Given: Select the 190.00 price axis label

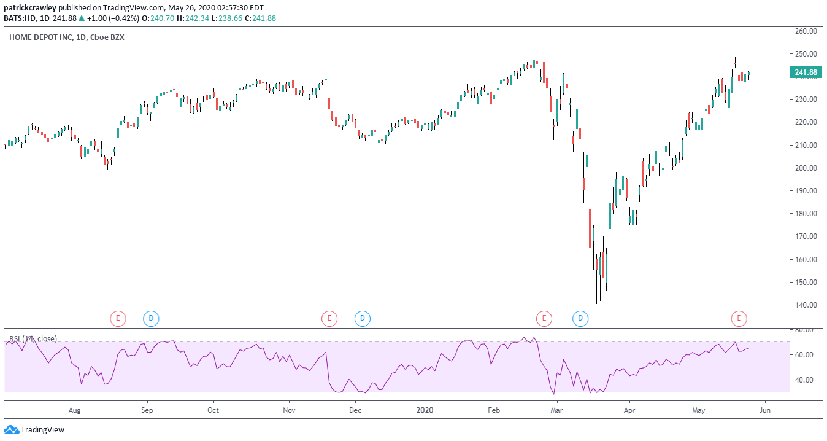Looking at the screenshot, I should pos(806,190).
